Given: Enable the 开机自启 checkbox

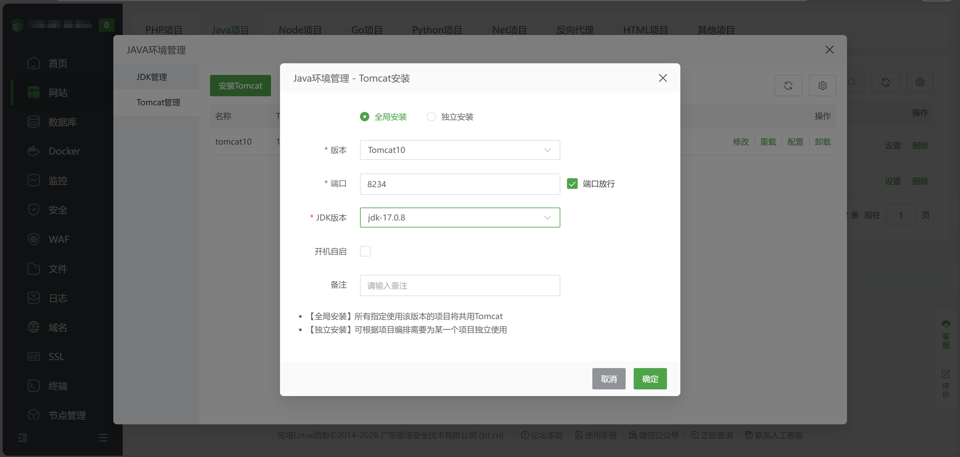Looking at the screenshot, I should coord(365,251).
